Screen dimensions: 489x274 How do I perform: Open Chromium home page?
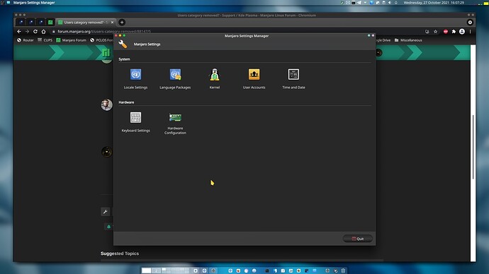point(43,31)
